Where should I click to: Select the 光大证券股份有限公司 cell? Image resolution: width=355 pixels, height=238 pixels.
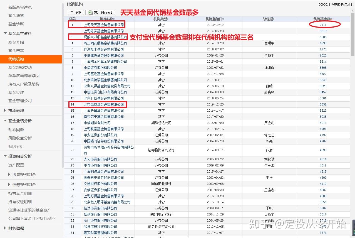(x=100, y=159)
